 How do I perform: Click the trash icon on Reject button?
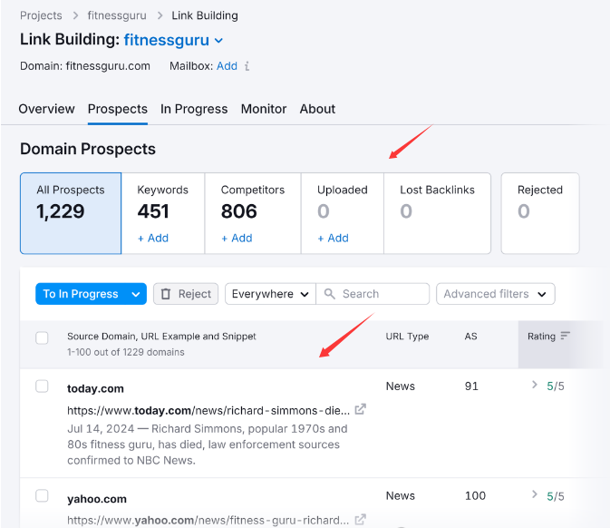(165, 294)
